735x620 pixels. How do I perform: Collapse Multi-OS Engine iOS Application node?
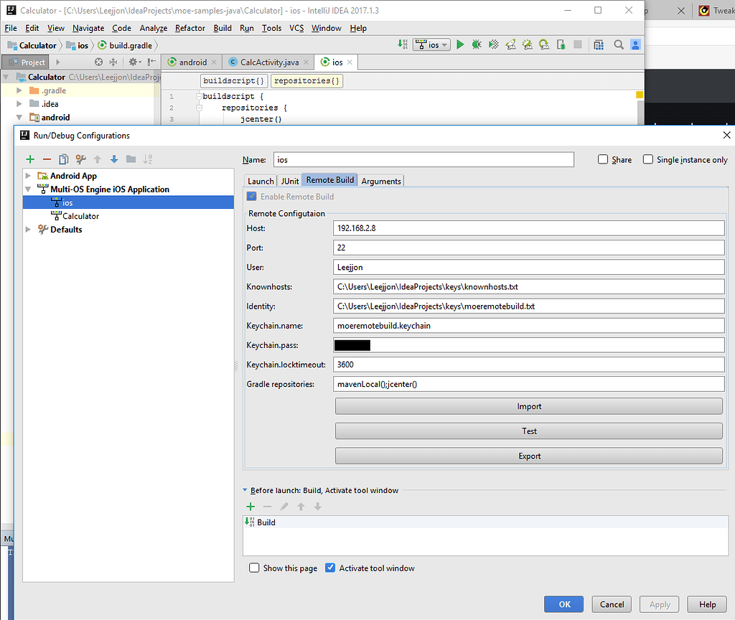[28, 189]
